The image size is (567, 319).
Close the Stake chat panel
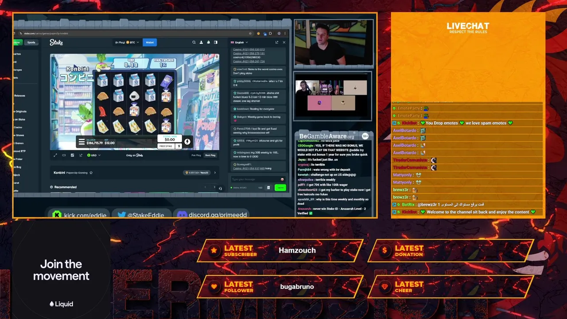[x=284, y=43]
